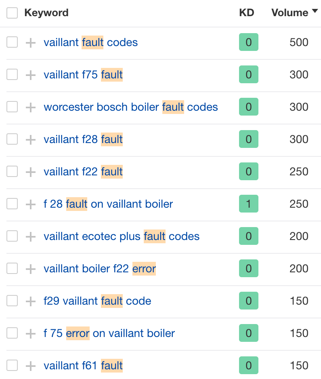Click plus beside "vaillant ecotec plus fault codes"
This screenshot has width=321, height=379.
(x=30, y=236)
